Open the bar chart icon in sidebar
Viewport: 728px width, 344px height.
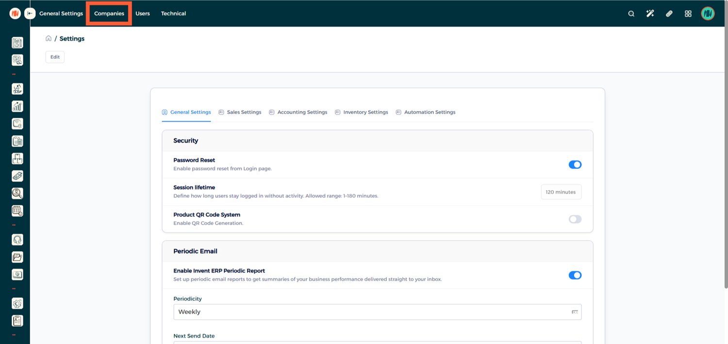click(x=17, y=106)
